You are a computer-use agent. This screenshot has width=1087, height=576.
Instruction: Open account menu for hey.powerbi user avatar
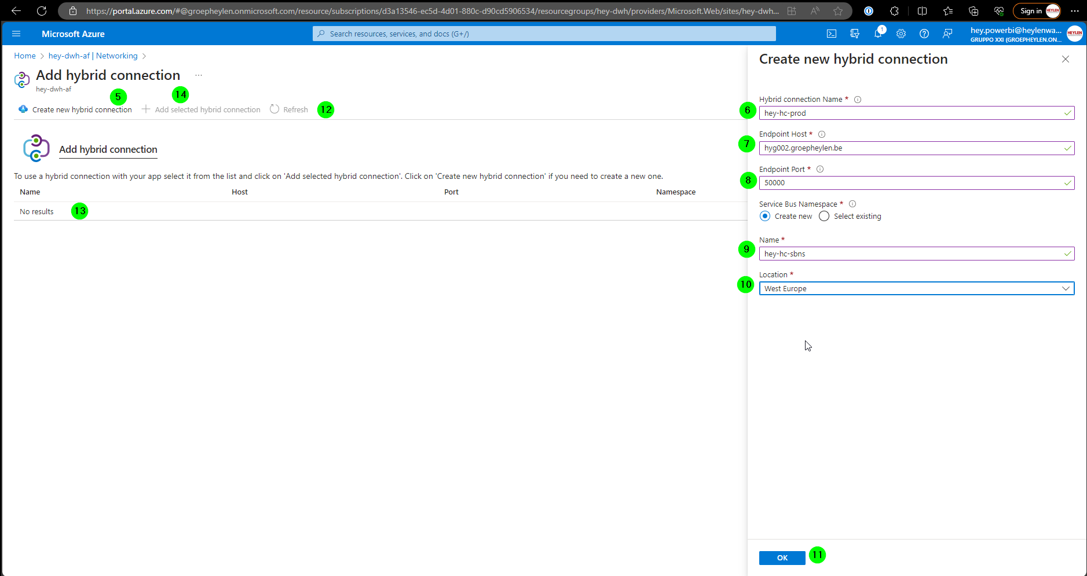pyautogui.click(x=1075, y=34)
